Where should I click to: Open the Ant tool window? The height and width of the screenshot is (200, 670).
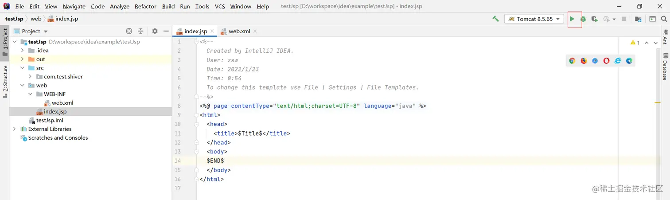[665, 36]
